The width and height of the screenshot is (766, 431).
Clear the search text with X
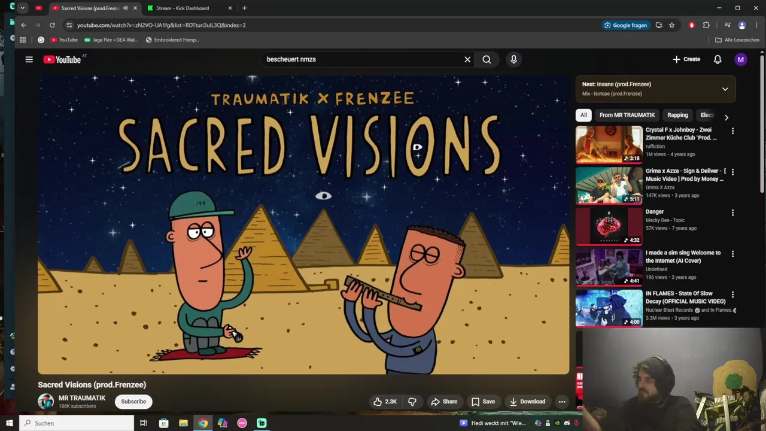pos(467,59)
